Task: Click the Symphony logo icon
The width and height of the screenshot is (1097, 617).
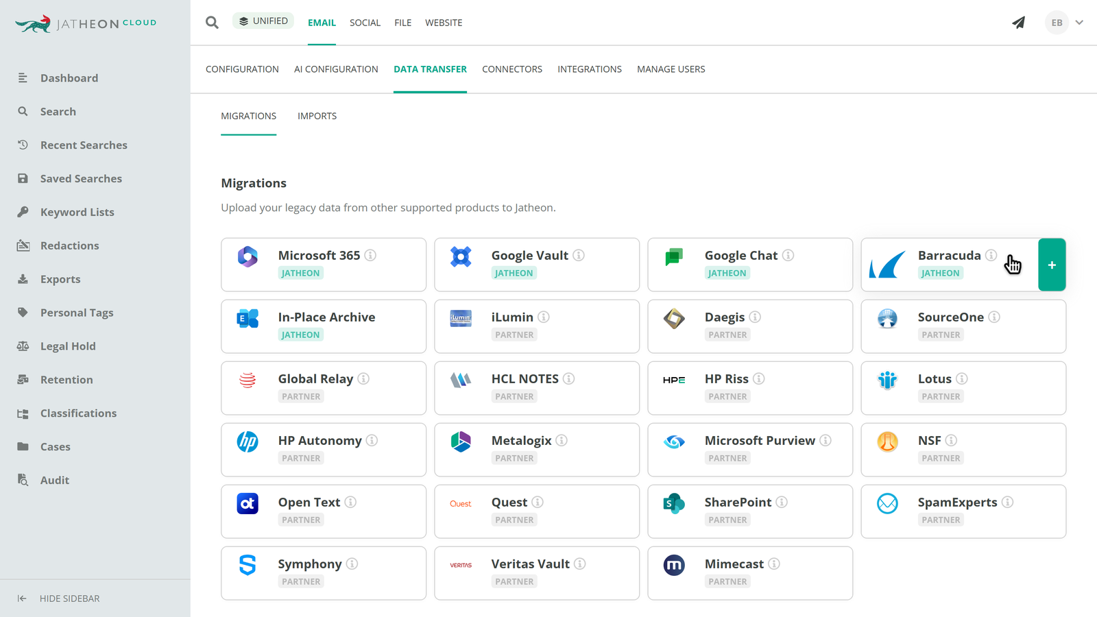Action: [248, 565]
